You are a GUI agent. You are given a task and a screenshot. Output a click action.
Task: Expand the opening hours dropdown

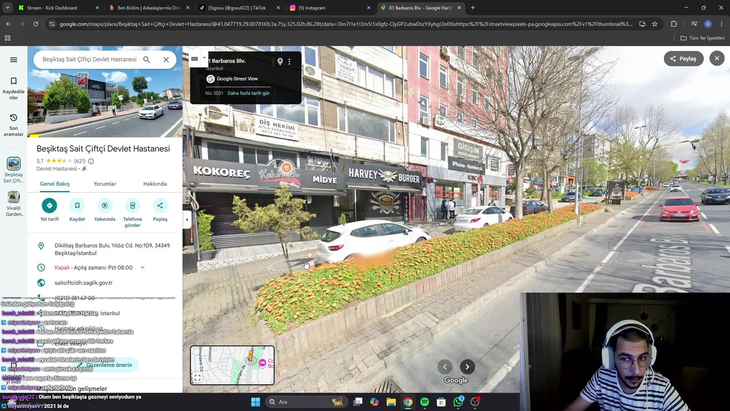point(142,268)
